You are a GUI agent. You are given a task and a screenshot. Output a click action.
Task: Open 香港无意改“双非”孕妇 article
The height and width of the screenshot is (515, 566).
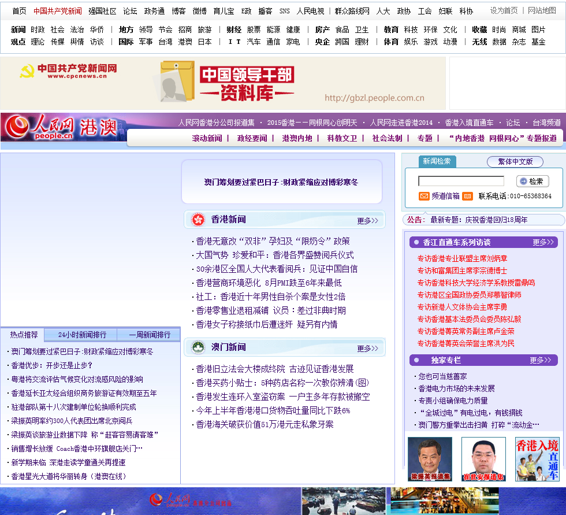click(x=273, y=241)
